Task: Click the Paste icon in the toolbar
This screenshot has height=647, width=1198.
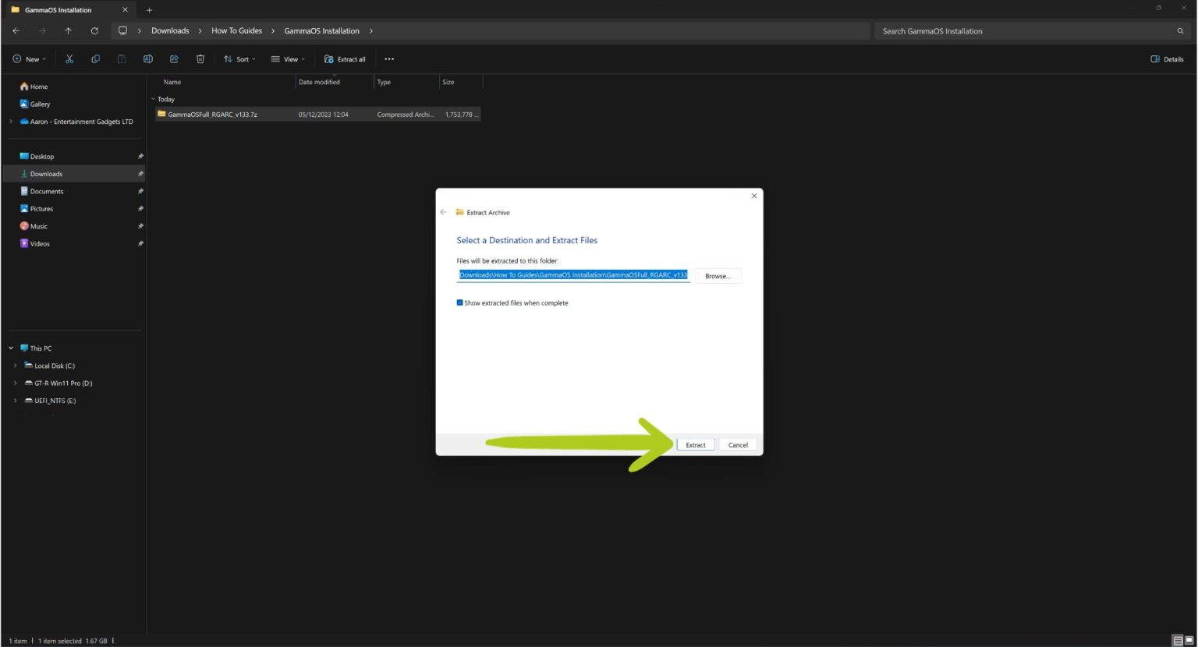Action: [121, 58]
